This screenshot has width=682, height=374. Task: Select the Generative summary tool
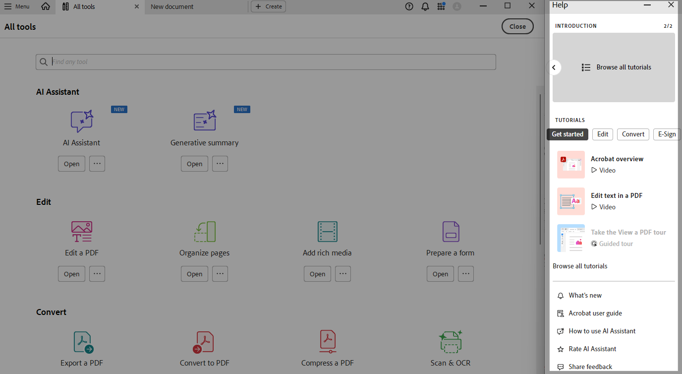click(194, 164)
